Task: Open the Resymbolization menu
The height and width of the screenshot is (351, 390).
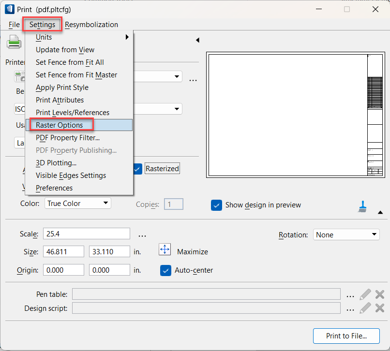Action: (x=91, y=25)
